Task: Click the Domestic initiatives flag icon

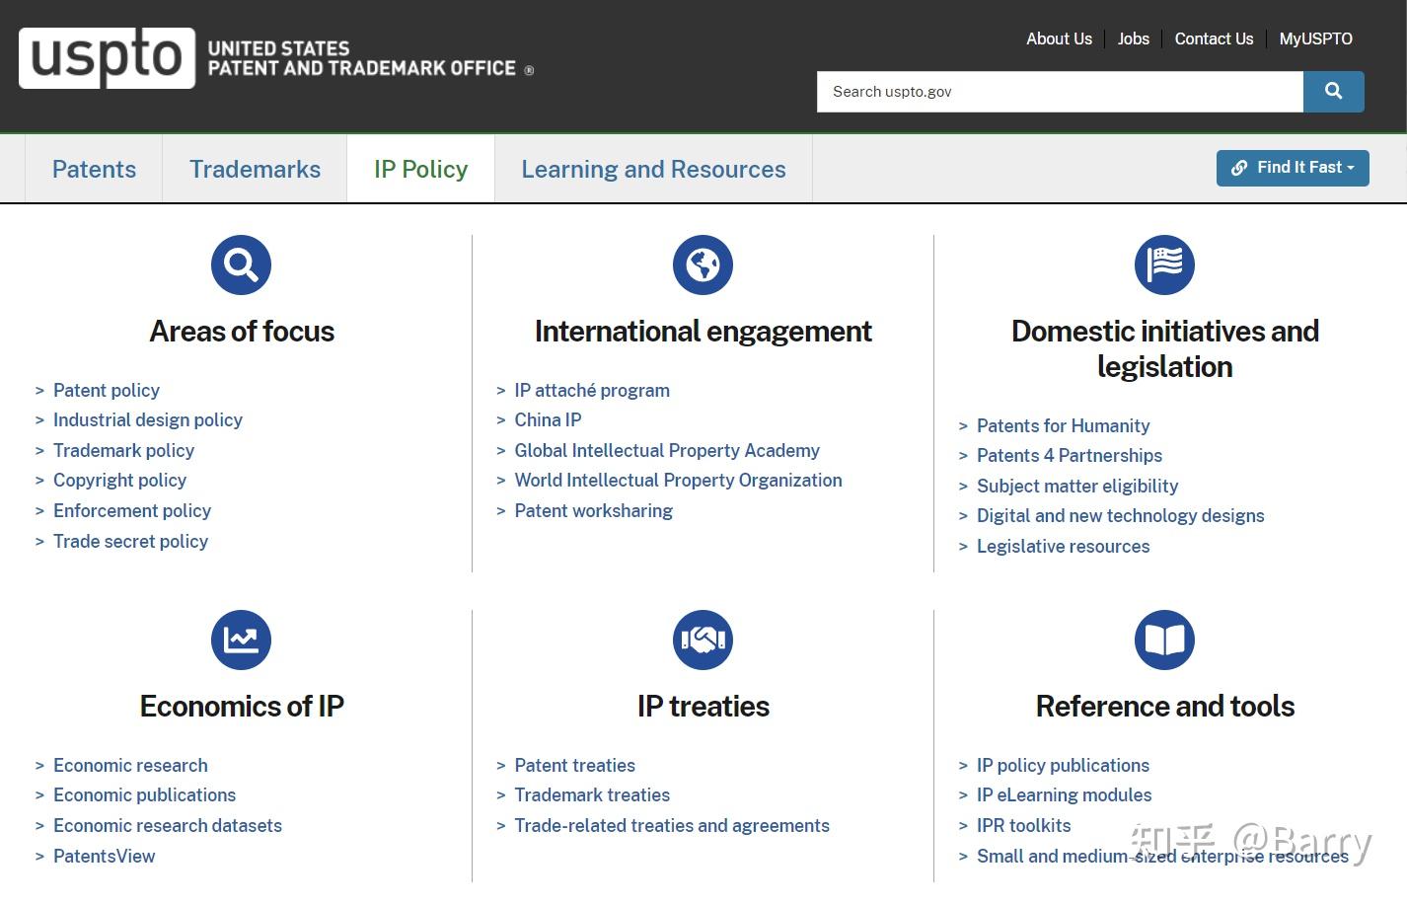Action: click(x=1164, y=264)
